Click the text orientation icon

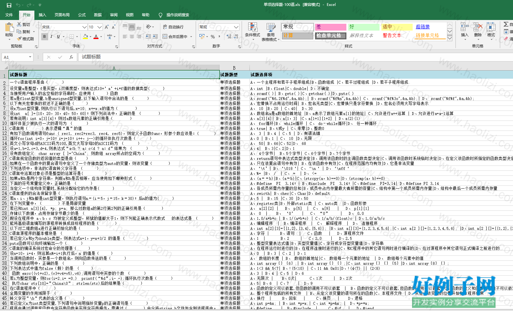(x=148, y=27)
